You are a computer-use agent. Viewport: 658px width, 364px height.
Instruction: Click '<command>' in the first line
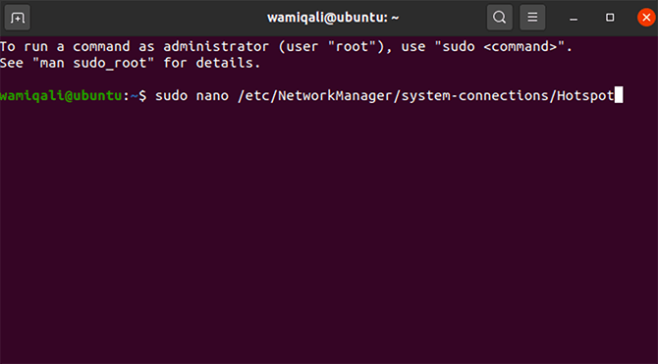click(x=521, y=46)
